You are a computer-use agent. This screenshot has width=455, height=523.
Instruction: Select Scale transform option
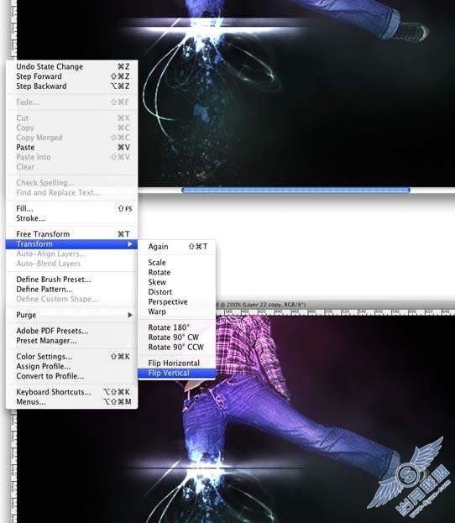point(176,263)
